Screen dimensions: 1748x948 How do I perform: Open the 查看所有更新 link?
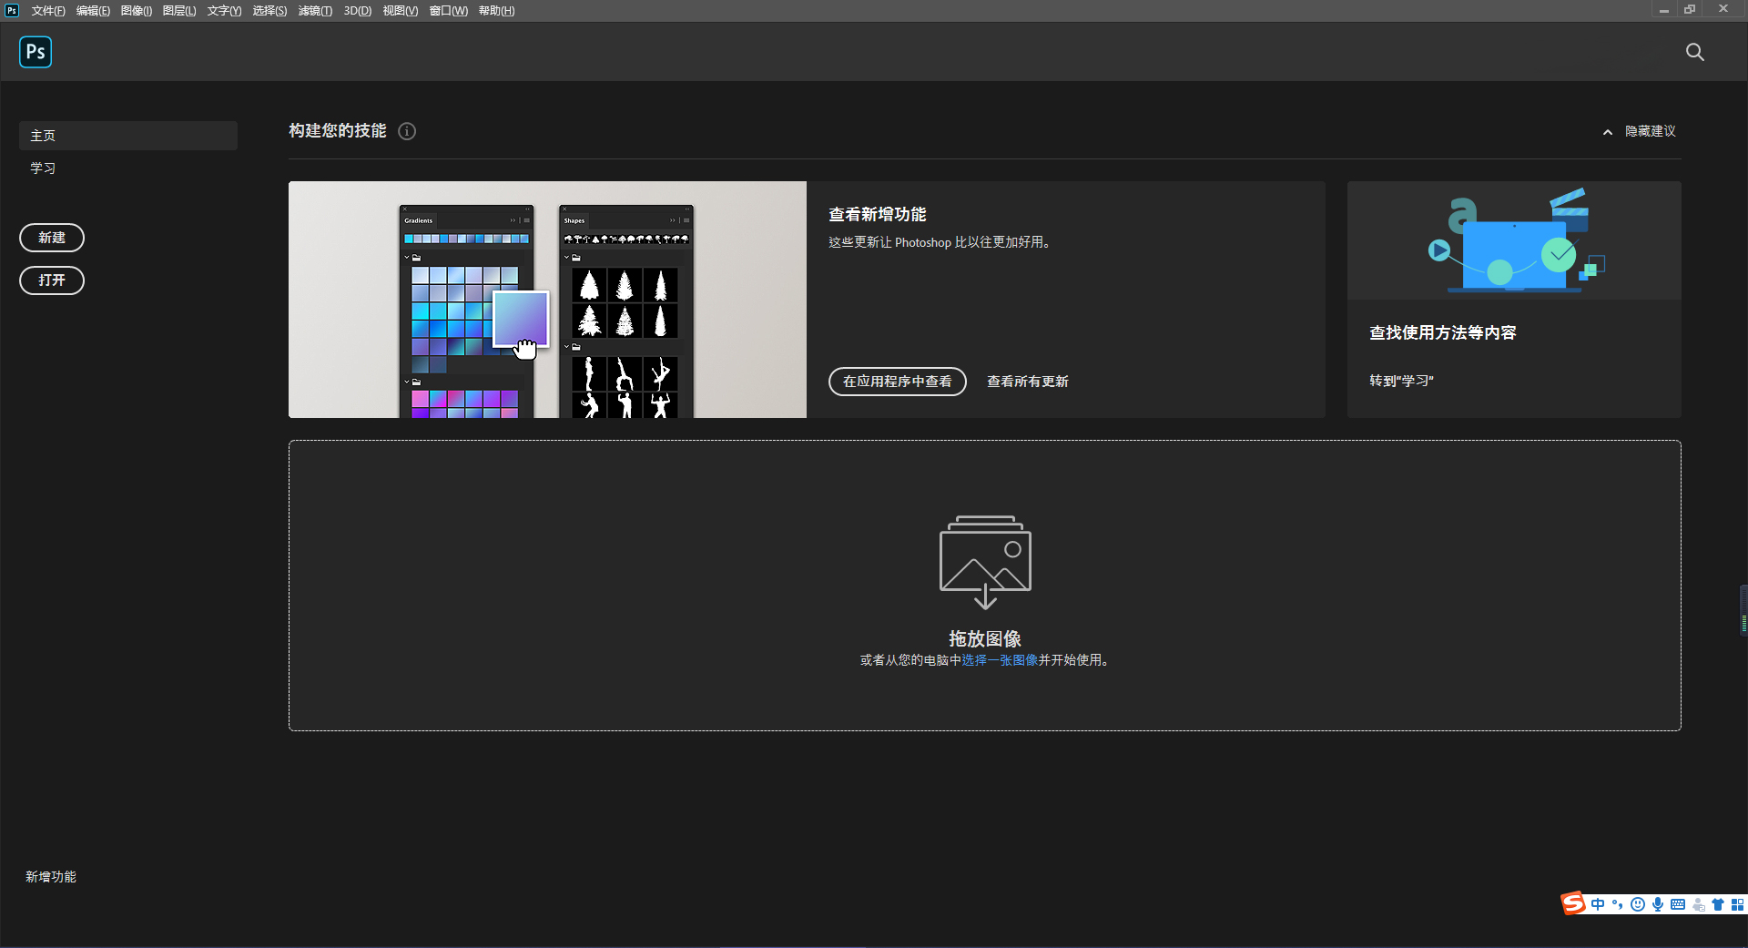[1028, 382]
